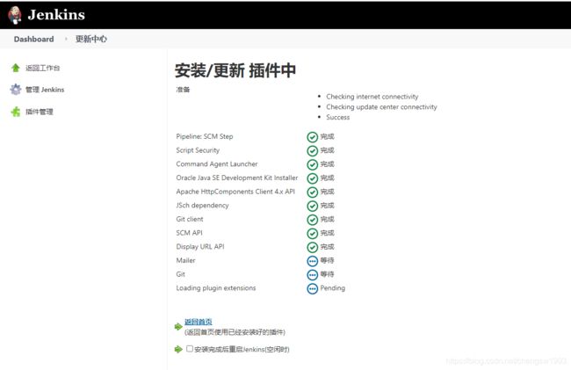
Task: Click the 'Script Security' plugin name
Action: point(198,150)
